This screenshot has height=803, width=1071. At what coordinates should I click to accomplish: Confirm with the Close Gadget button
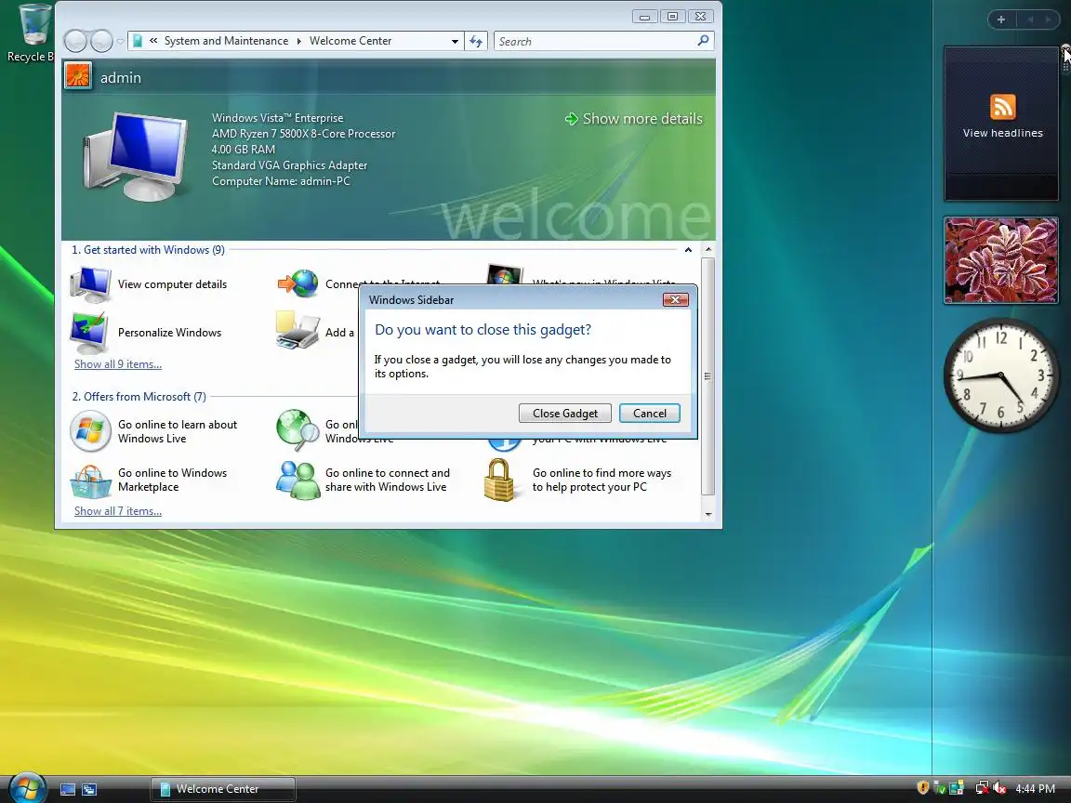[x=565, y=413]
